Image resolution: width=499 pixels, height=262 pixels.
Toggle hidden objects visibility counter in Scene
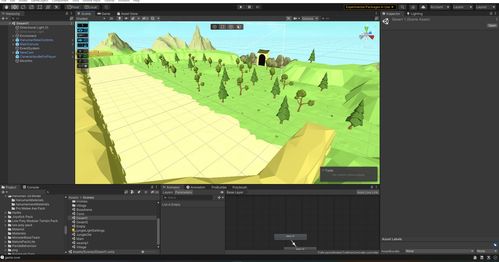coord(145,18)
